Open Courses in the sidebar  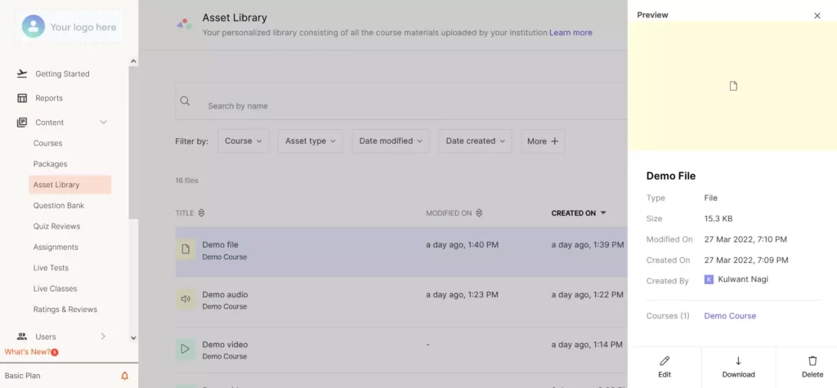pyautogui.click(x=47, y=143)
